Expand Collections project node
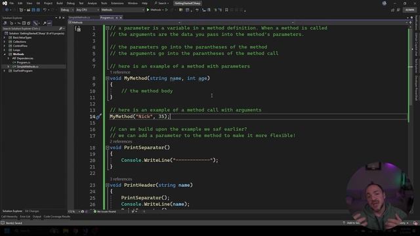The image size is (420, 236). [5, 42]
